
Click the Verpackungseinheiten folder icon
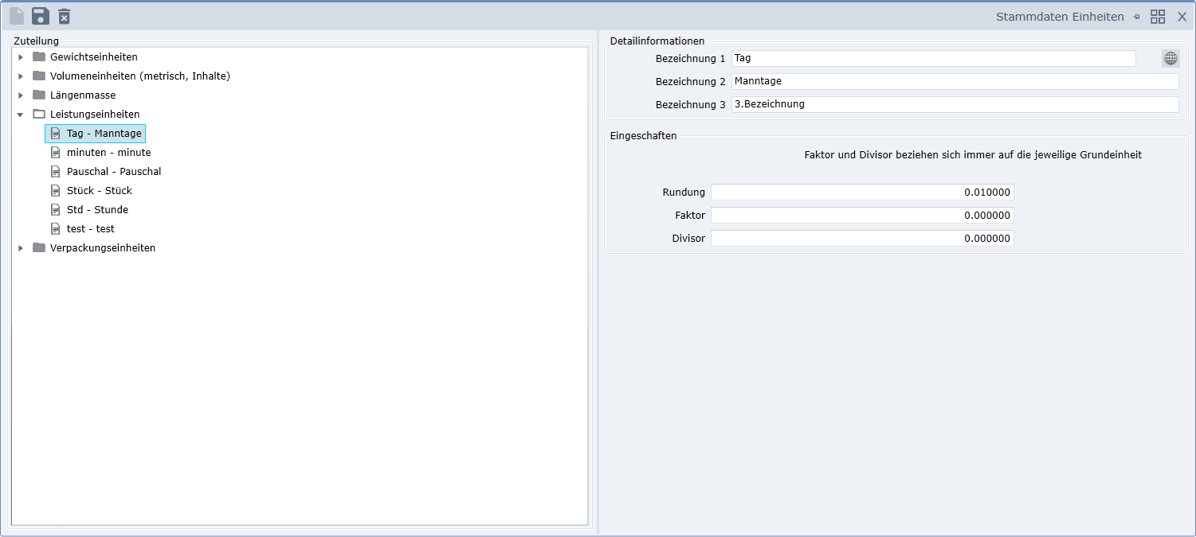tap(39, 247)
